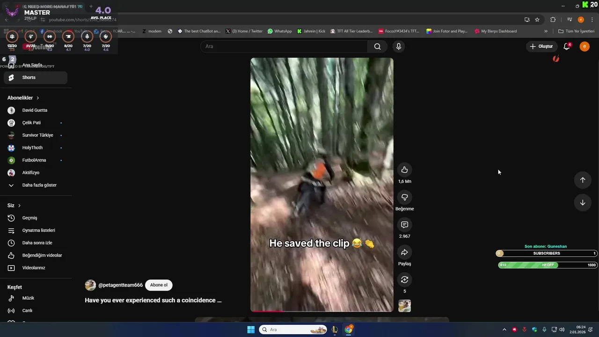Open the Chrome three-dot menu
This screenshot has height=337, width=599.
point(592,20)
